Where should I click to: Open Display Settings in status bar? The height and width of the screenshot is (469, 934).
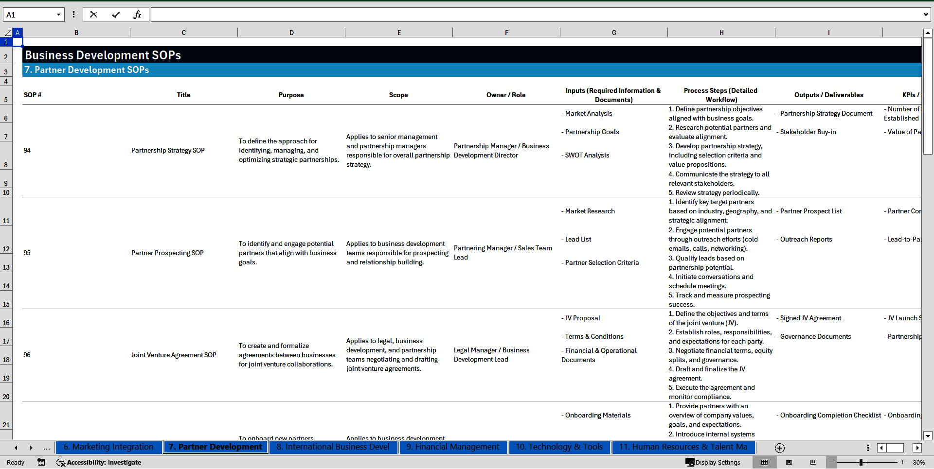[713, 462]
